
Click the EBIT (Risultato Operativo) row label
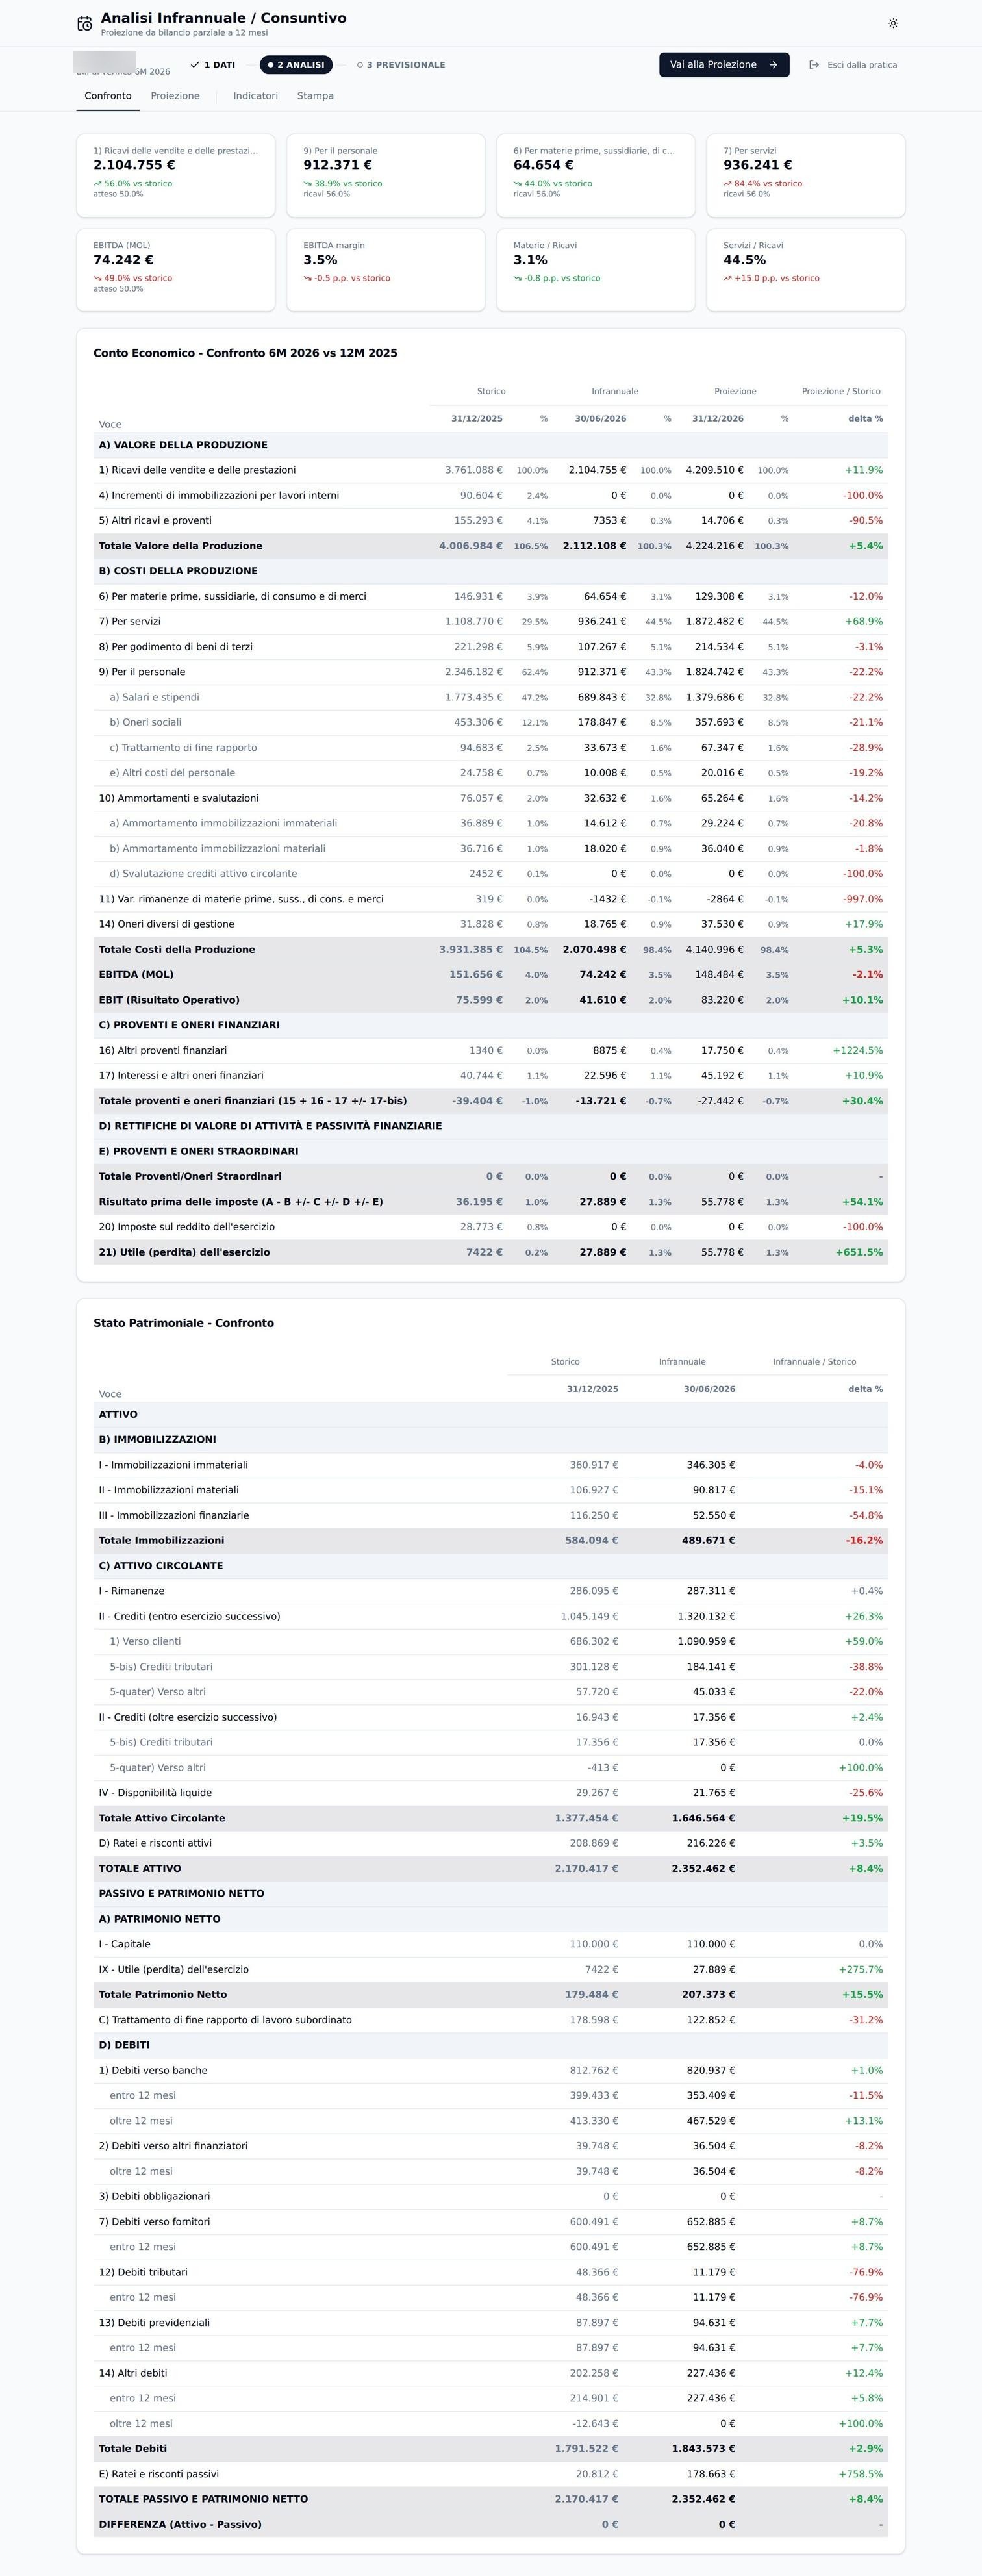169,1000
